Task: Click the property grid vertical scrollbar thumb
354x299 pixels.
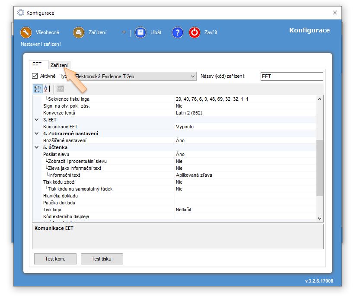Action: (x=319, y=167)
